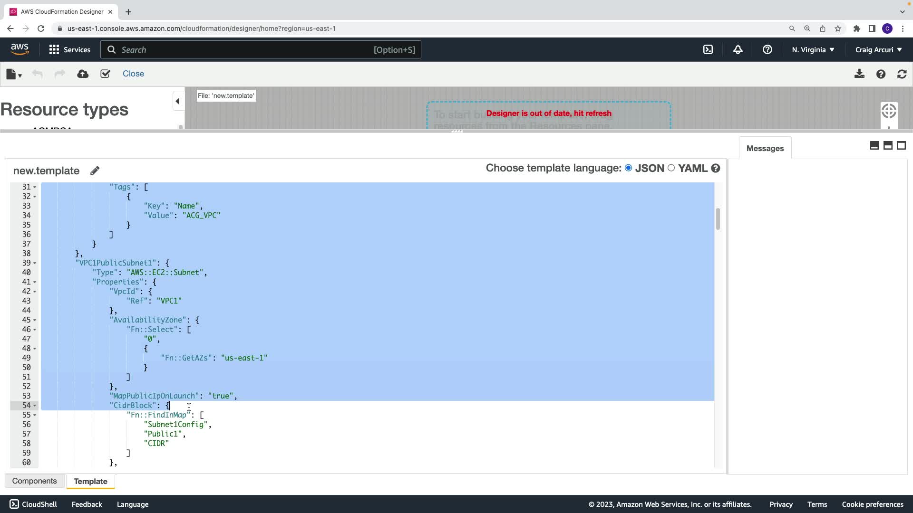Screen dimensions: 913x513
Task: Click the editor vertical scrollbar thumb
Action: tap(718, 219)
